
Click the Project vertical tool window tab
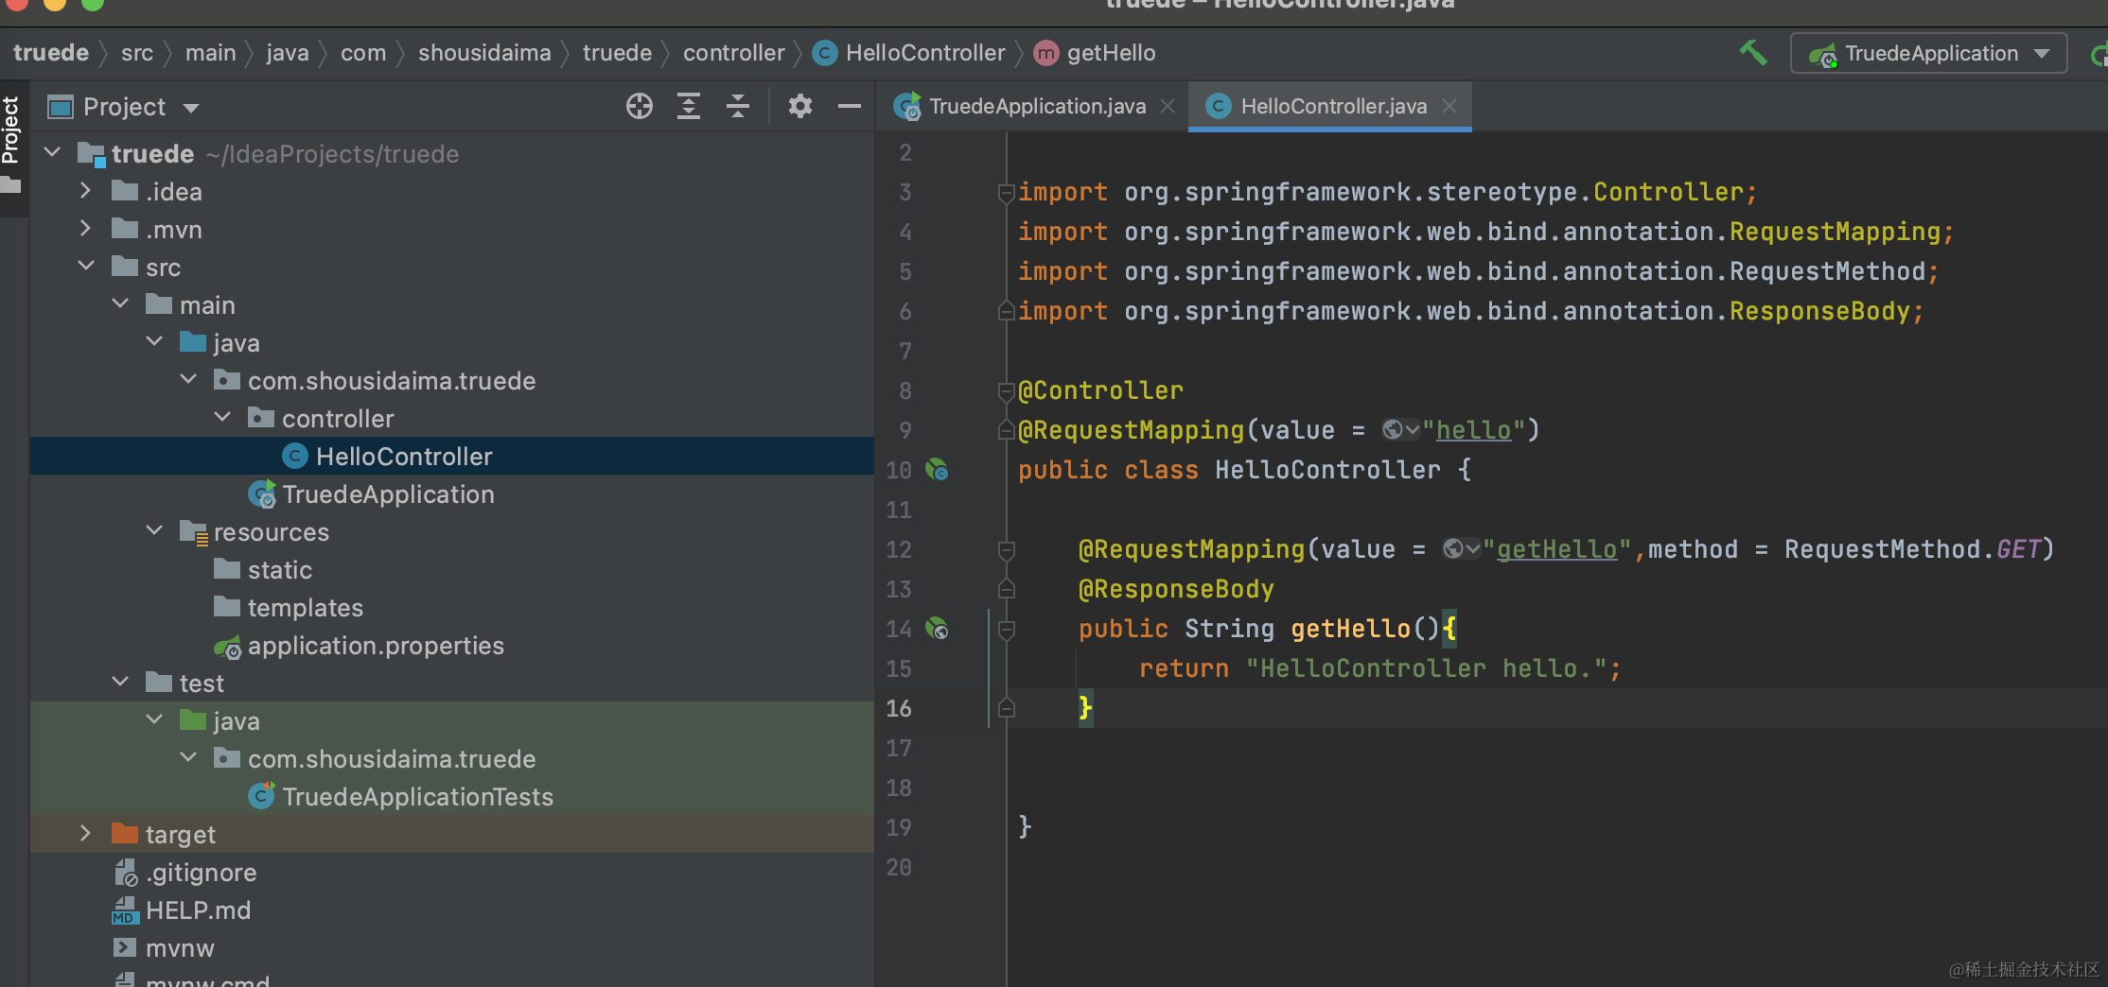(11, 130)
